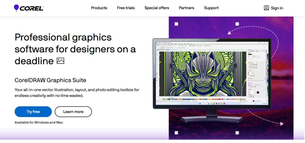Click the Start icon on the monitor's taskbar
The width and height of the screenshot is (305, 143).
199,104
